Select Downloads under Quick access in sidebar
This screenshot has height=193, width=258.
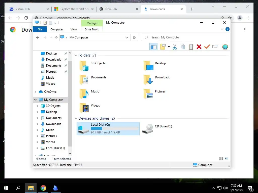tap(53, 59)
